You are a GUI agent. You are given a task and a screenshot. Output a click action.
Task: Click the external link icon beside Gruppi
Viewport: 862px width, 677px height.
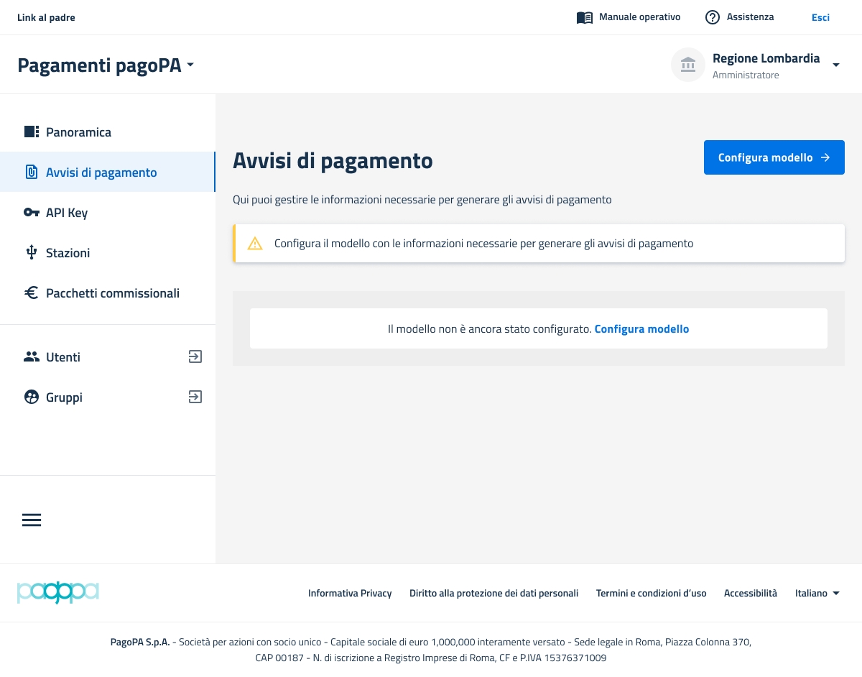195,397
